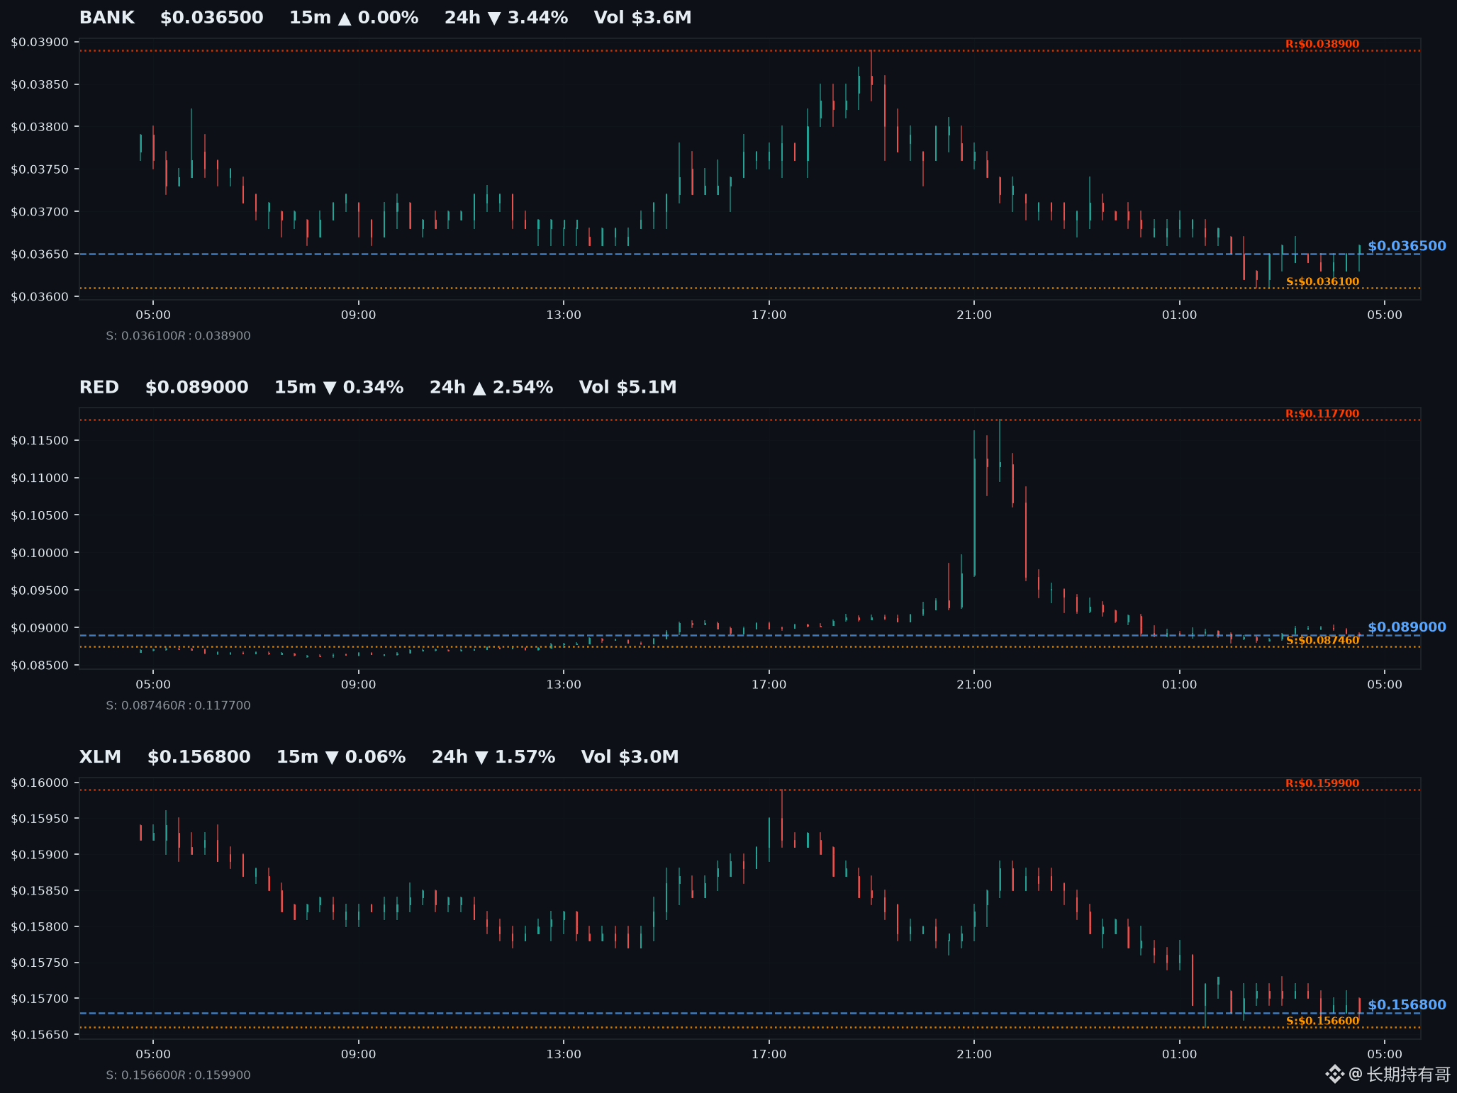Click the '24h ▼ 1.57%' change value
The width and height of the screenshot is (1457, 1093).
click(493, 757)
